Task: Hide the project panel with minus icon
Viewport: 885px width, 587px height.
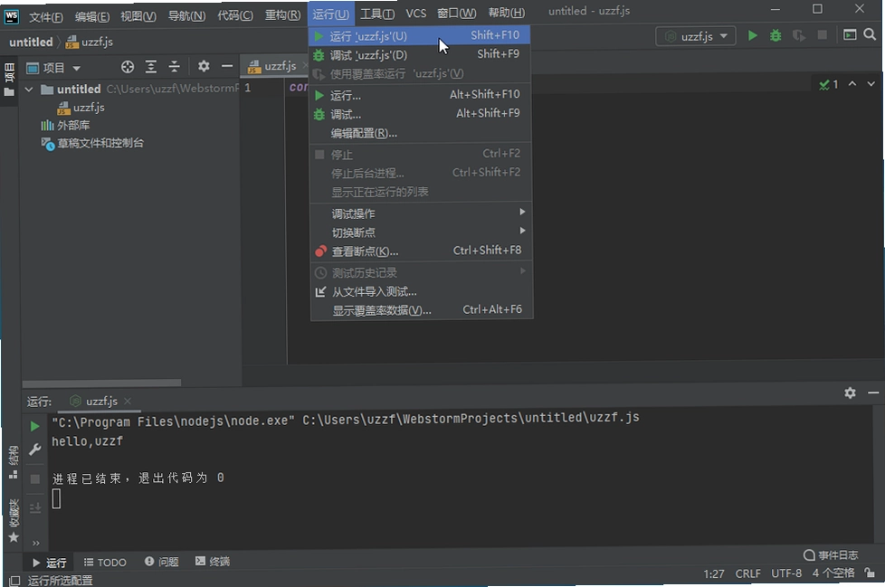Action: (227, 67)
